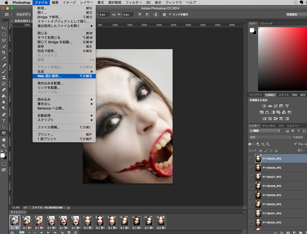The image size is (307, 234).
Task: Open the フィルター menu in the menu bar
Action: pos(133,2)
